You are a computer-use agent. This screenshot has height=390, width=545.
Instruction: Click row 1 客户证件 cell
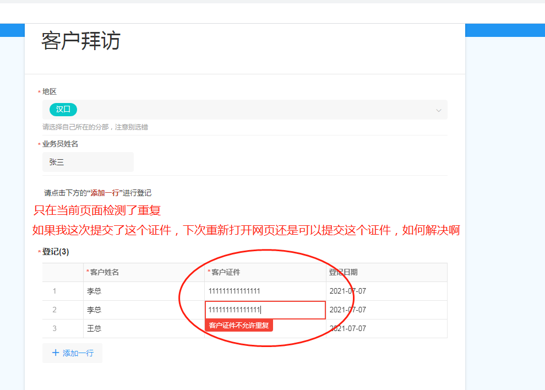point(265,291)
